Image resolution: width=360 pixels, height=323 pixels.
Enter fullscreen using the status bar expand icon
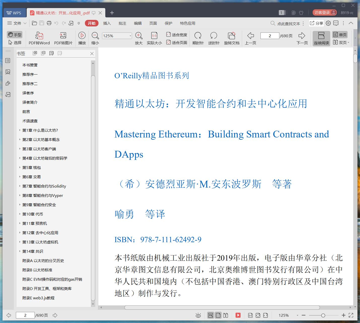[351, 315]
